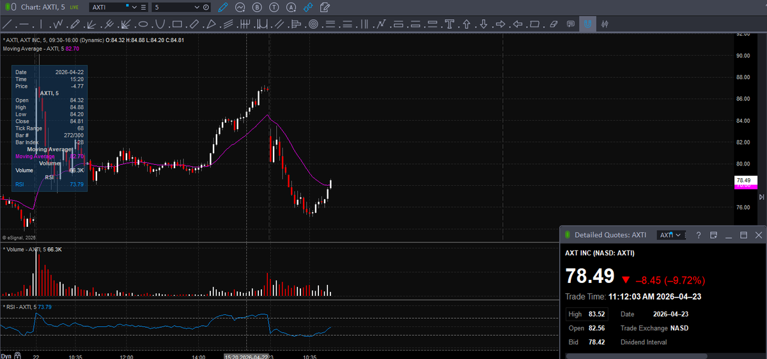Insert a right arrow marker
Viewport: 767px width, 359px height.
tap(500, 24)
